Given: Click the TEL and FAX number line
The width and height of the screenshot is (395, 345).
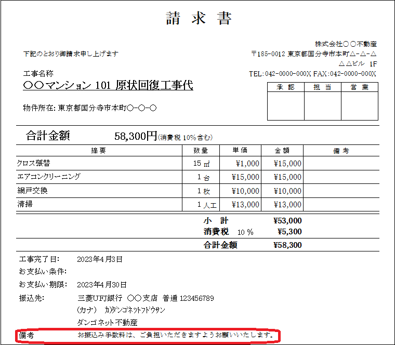Looking at the screenshot, I should pos(312,74).
